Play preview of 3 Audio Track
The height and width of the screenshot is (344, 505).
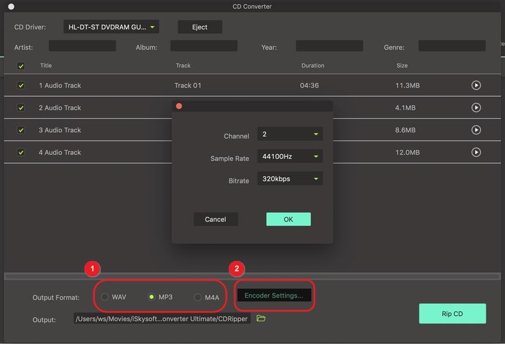pos(476,130)
